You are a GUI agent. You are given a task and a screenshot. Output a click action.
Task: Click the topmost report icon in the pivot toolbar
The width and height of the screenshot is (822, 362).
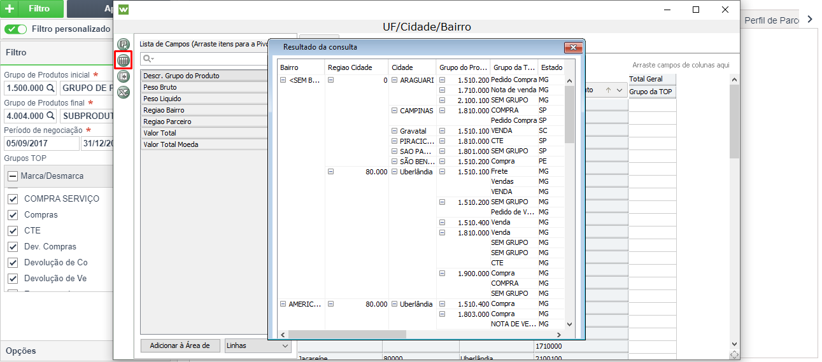[124, 44]
